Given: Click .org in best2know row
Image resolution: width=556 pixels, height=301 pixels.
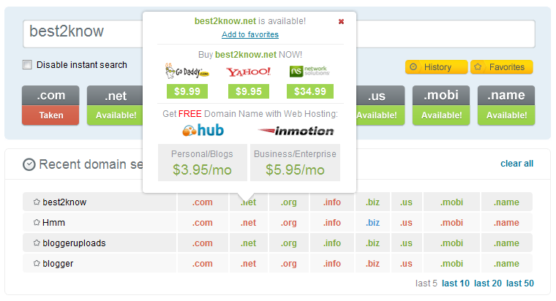Looking at the screenshot, I should tap(289, 202).
